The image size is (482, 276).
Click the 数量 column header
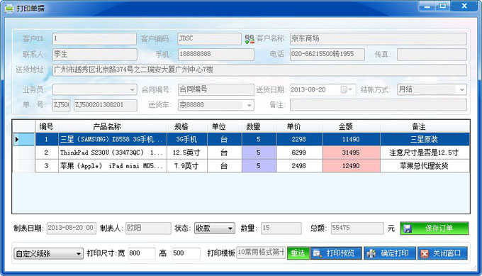[259, 127]
